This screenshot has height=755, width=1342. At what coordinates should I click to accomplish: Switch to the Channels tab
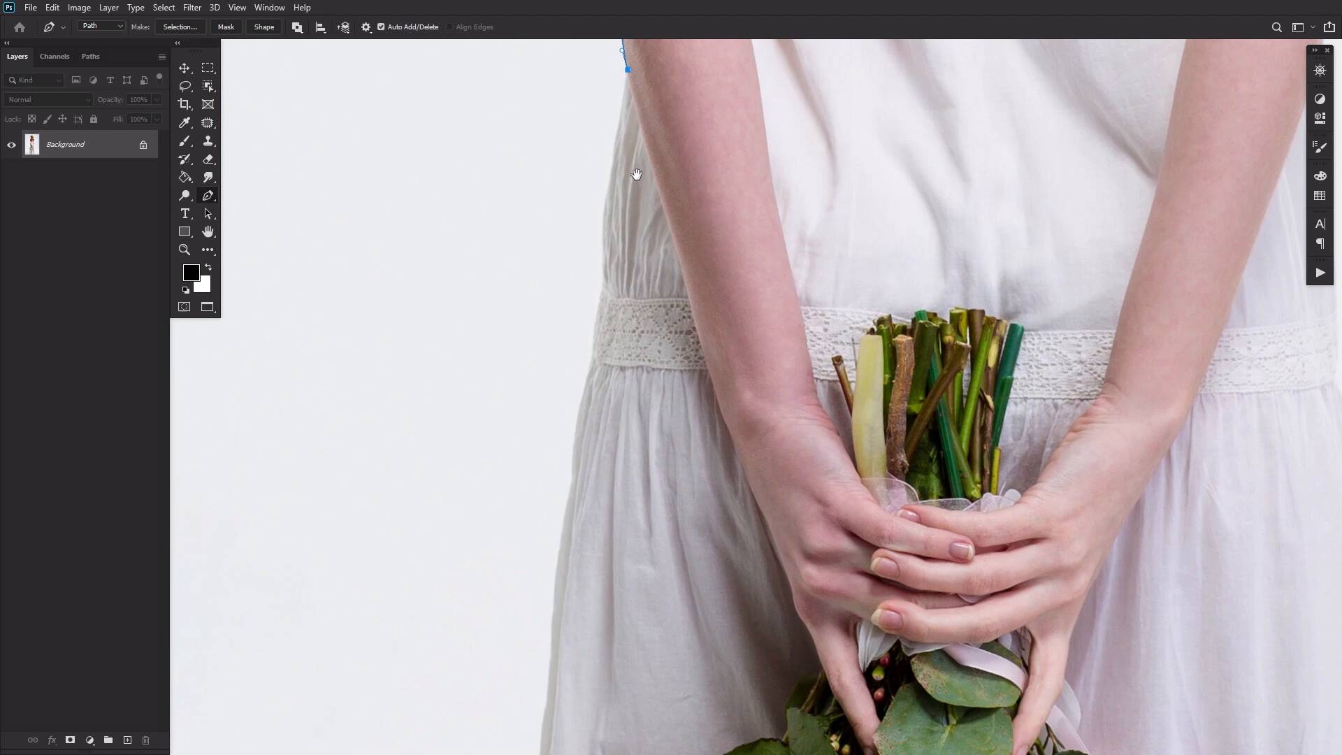(55, 56)
